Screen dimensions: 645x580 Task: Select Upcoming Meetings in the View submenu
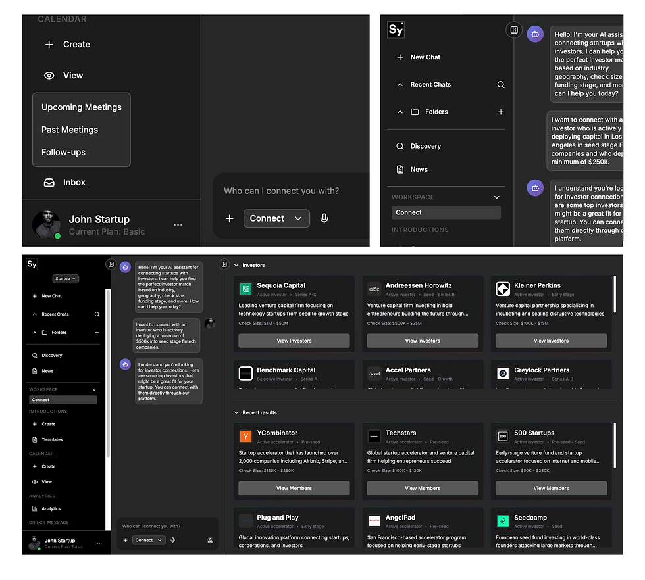pos(82,107)
